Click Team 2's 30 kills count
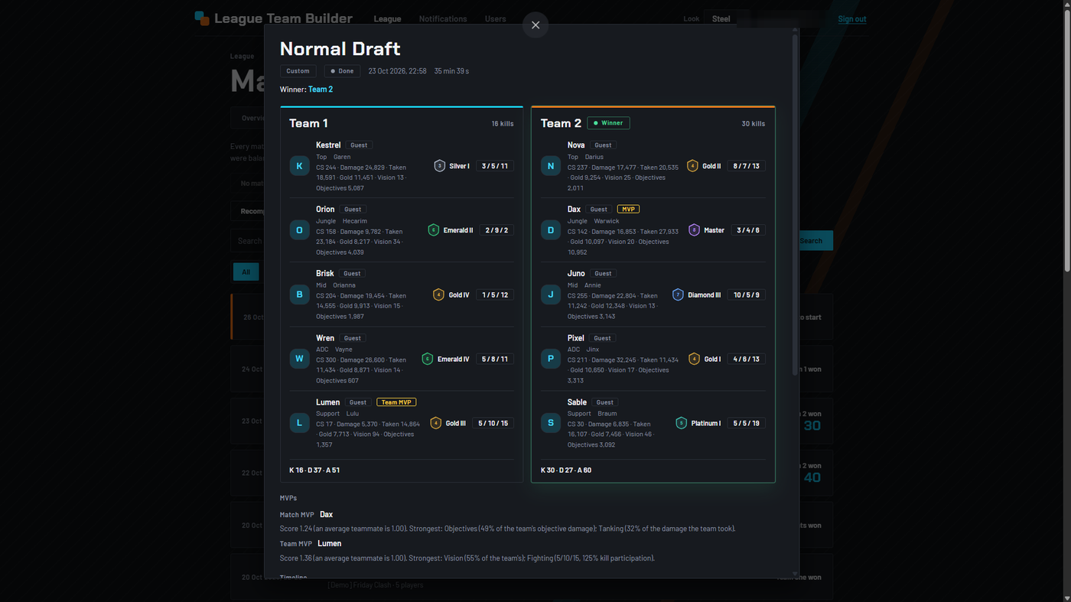Viewport: 1071px width, 602px height. click(x=754, y=124)
